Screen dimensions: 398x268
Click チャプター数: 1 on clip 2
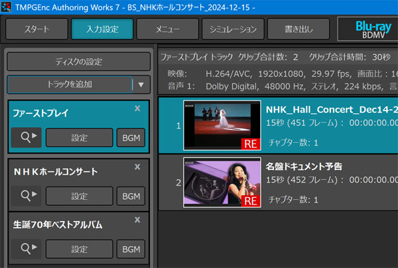coord(293,200)
